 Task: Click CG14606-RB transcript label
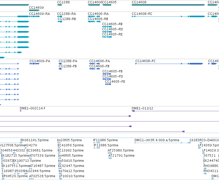tap(98, 19)
